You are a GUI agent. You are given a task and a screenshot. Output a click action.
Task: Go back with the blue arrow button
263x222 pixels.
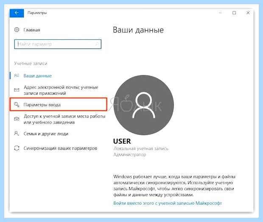[17, 13]
